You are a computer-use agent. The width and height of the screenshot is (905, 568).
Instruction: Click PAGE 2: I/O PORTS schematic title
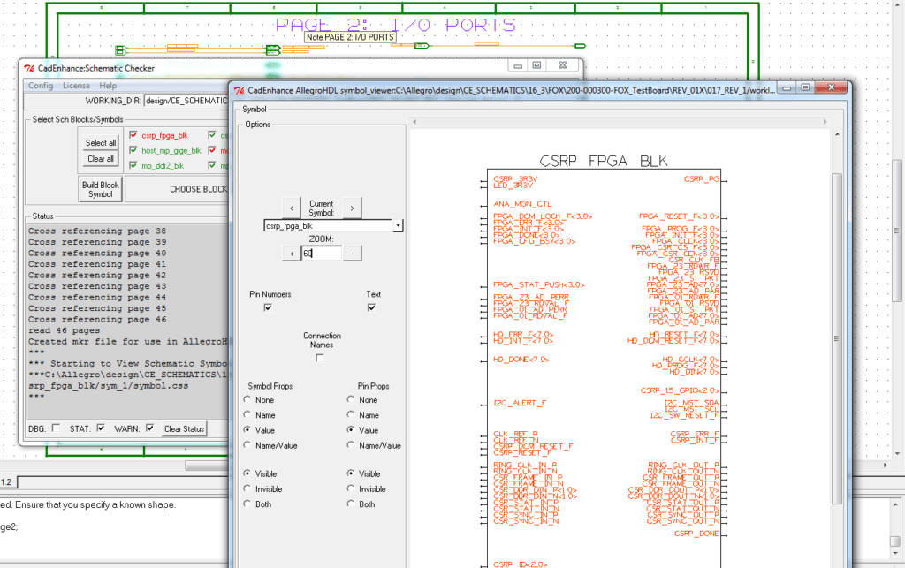coord(396,24)
